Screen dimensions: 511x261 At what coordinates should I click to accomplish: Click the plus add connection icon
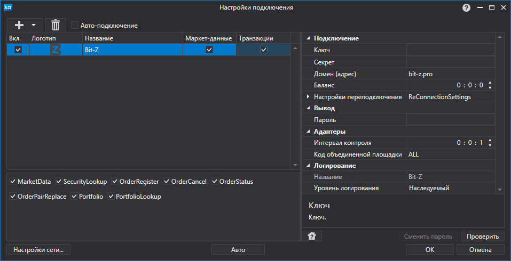tap(20, 25)
